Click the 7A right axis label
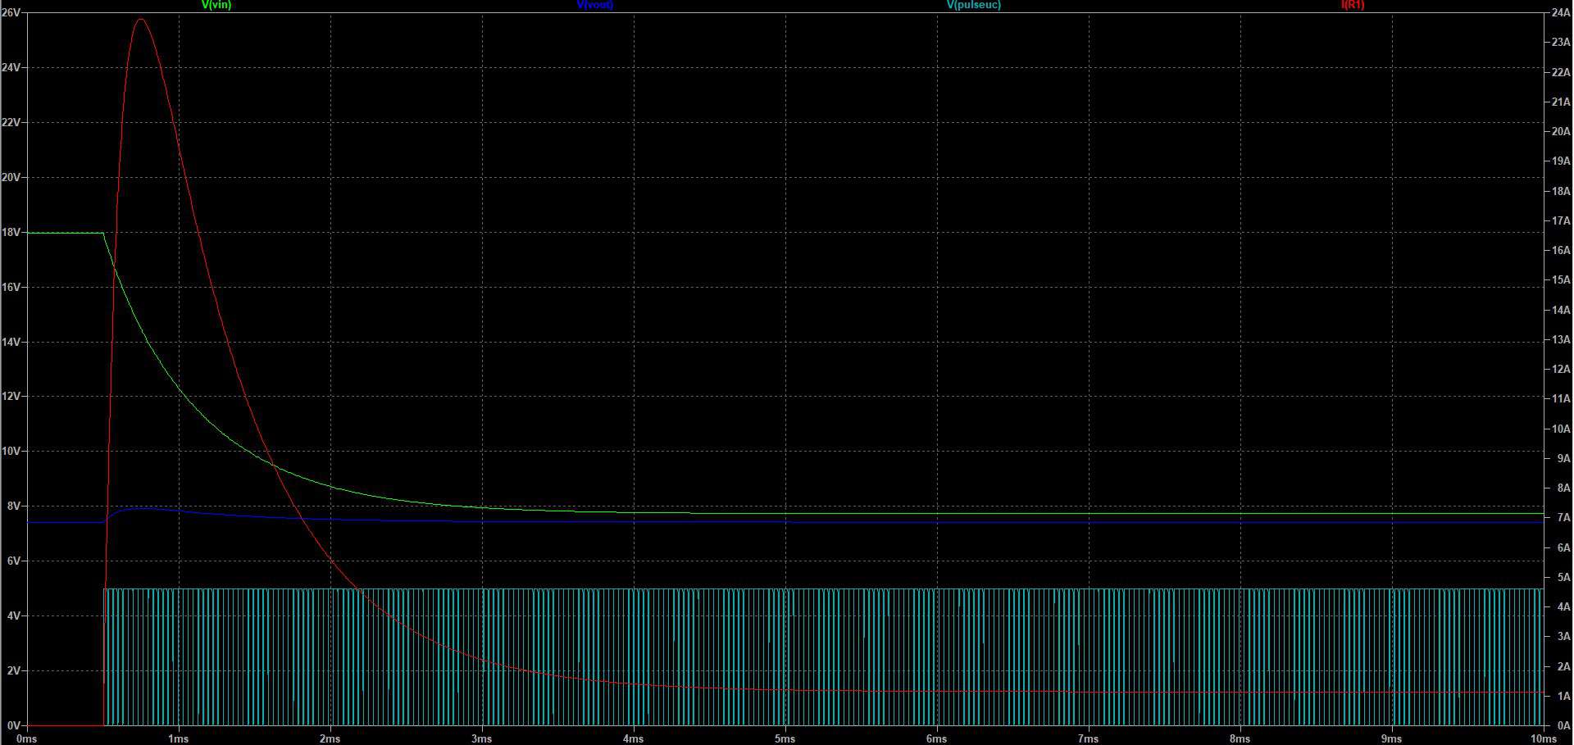This screenshot has height=745, width=1574. [x=1563, y=517]
